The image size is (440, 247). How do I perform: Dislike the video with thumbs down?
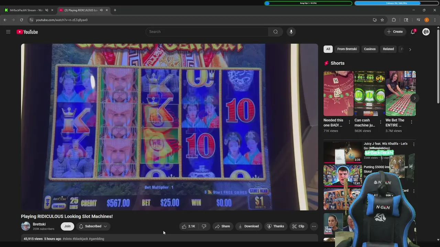coord(204,226)
